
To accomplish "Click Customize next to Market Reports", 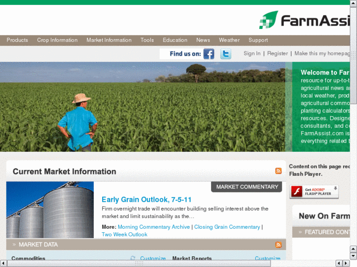I will point(268,258).
